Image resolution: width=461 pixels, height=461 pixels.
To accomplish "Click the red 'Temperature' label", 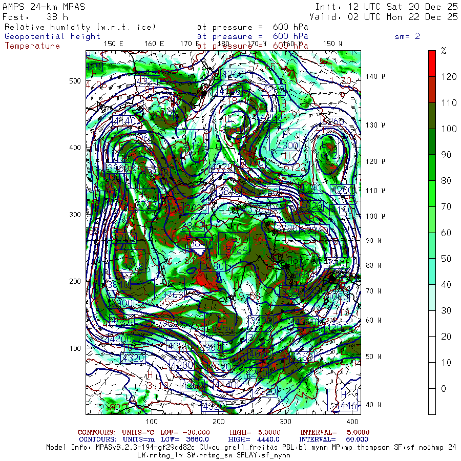I will 32,46.
